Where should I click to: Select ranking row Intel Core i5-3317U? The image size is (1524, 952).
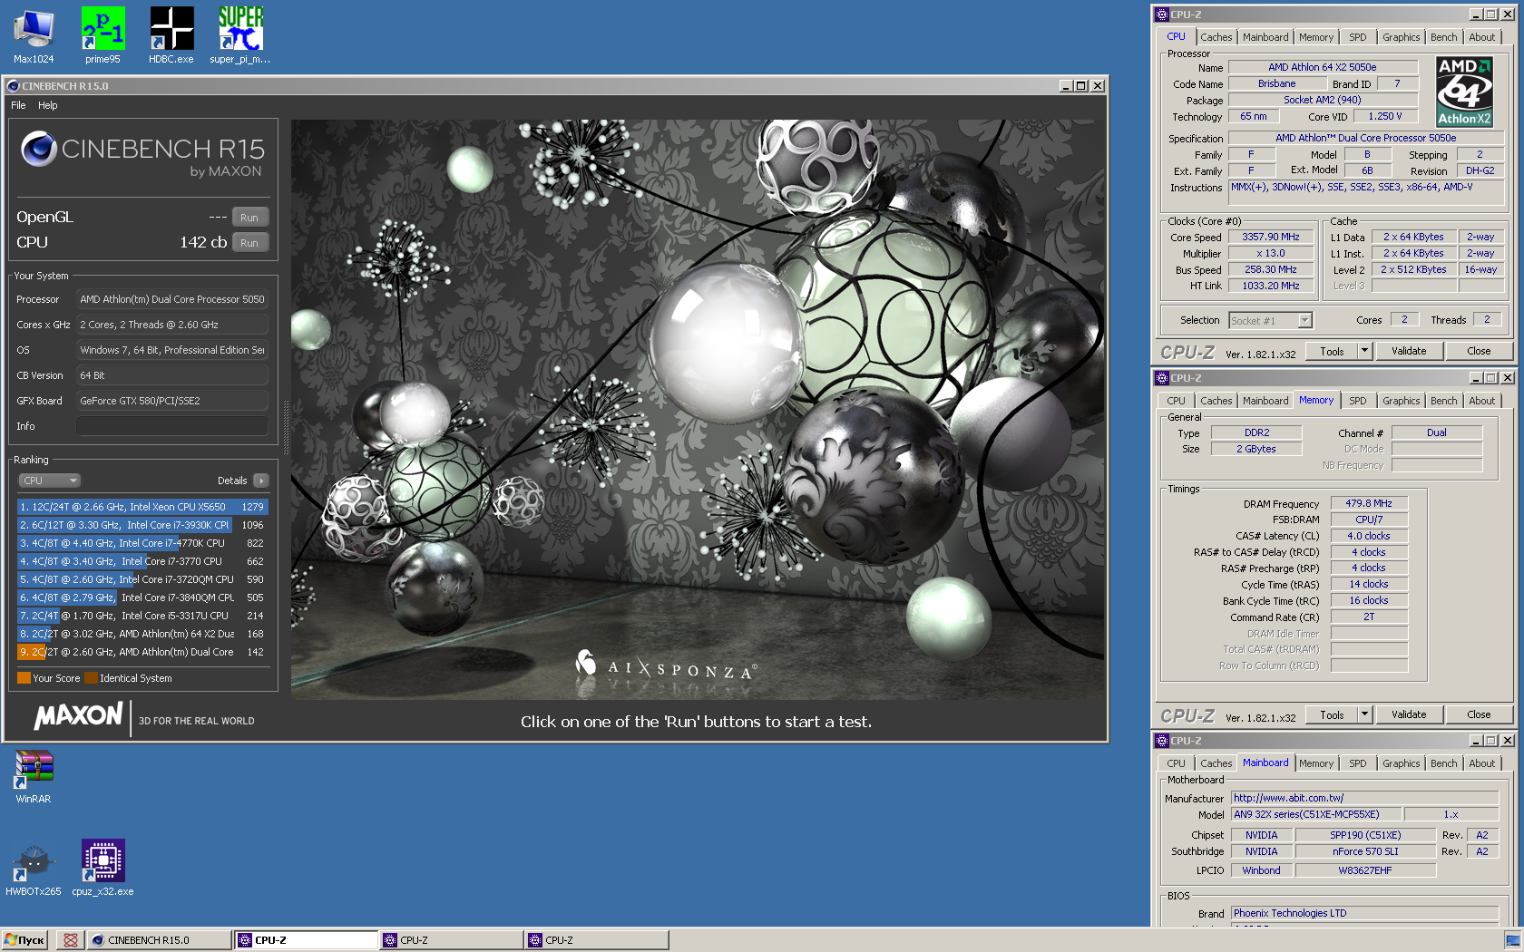point(142,616)
